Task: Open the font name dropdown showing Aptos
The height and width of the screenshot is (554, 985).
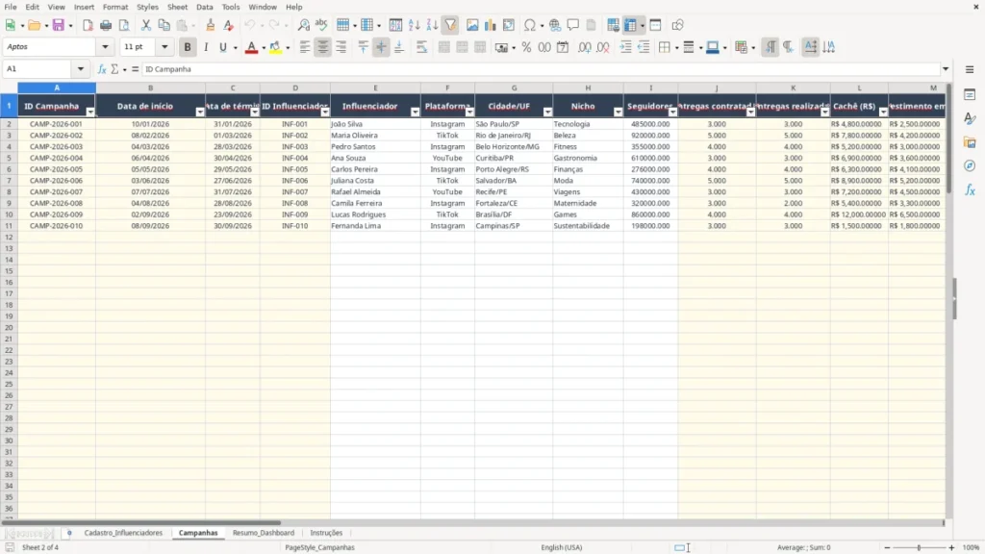Action: pos(105,47)
